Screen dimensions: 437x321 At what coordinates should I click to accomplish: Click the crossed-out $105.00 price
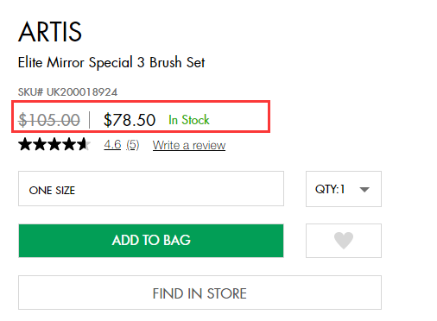pos(49,120)
